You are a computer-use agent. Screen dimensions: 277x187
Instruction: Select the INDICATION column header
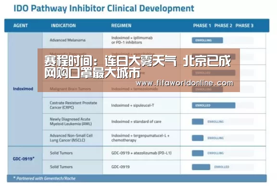click(63, 26)
